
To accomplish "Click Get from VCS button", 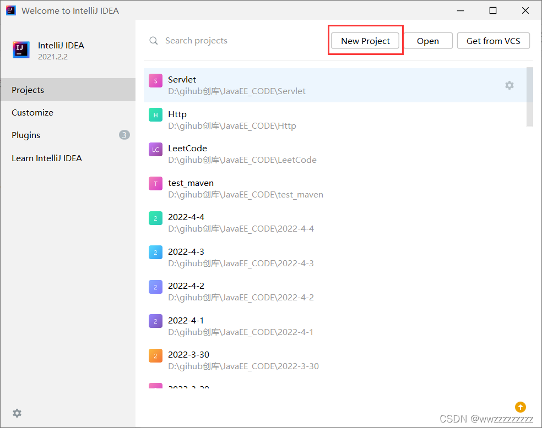I will click(x=494, y=41).
